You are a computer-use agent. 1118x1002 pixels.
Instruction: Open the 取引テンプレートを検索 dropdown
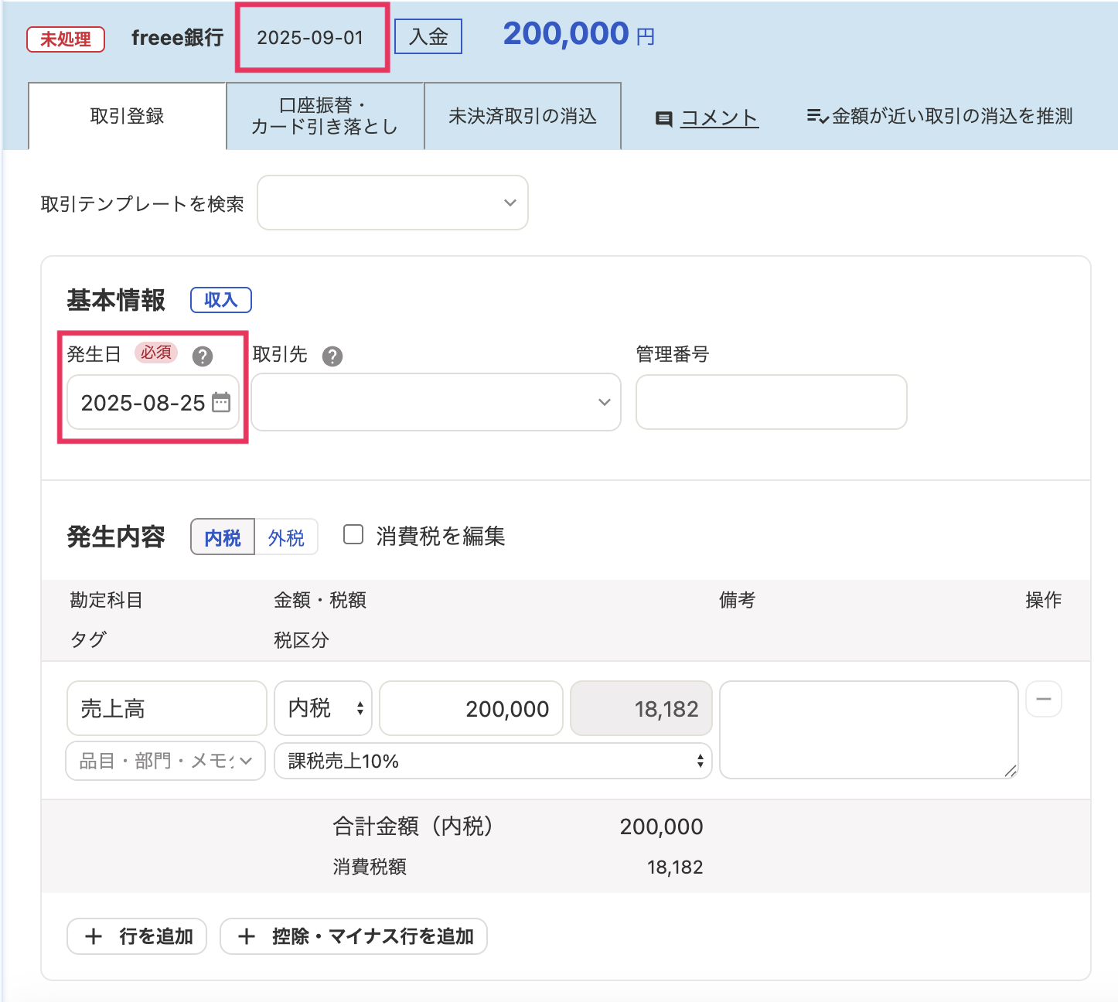[393, 203]
